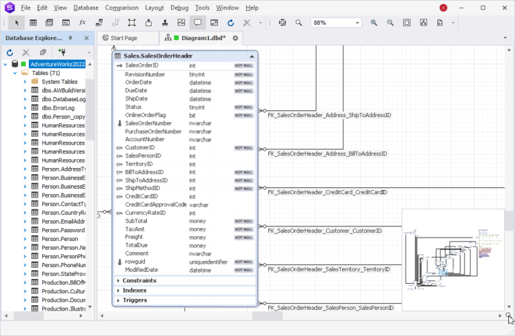Click the new connection plug icon in Database Explorer

coord(62,52)
